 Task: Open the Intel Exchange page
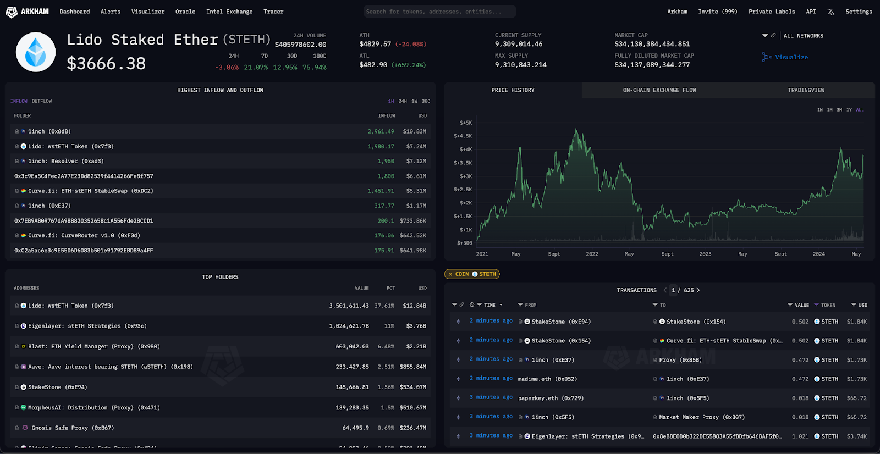[x=229, y=12]
